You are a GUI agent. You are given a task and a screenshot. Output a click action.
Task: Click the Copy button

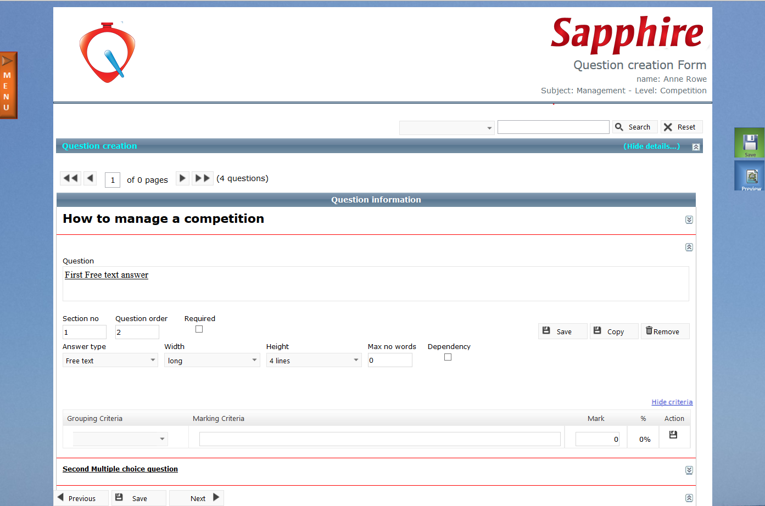[613, 331]
